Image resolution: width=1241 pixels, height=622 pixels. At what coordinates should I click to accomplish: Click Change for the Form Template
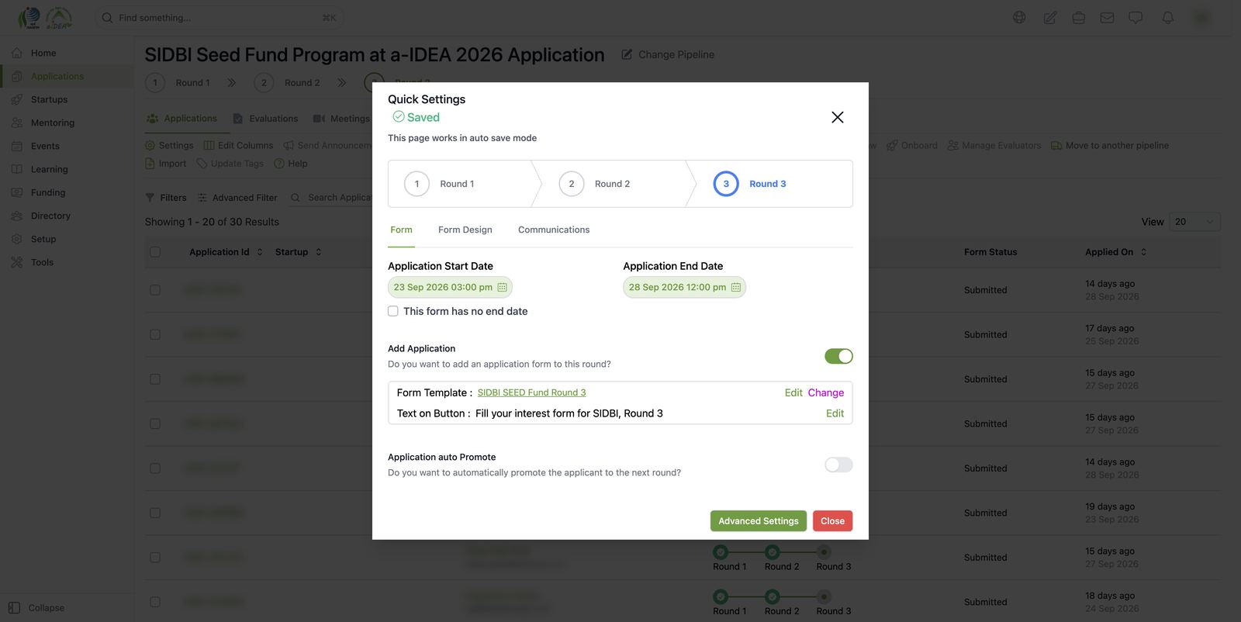[x=825, y=392]
